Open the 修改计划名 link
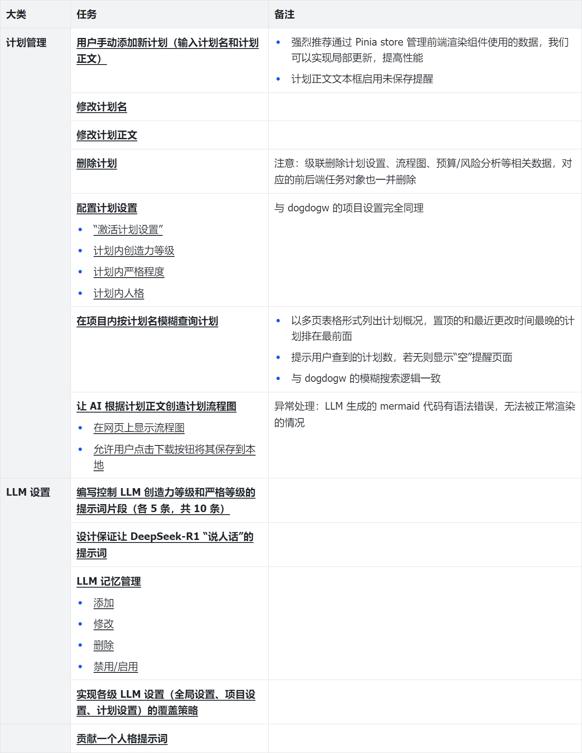The height and width of the screenshot is (753, 582). click(102, 107)
